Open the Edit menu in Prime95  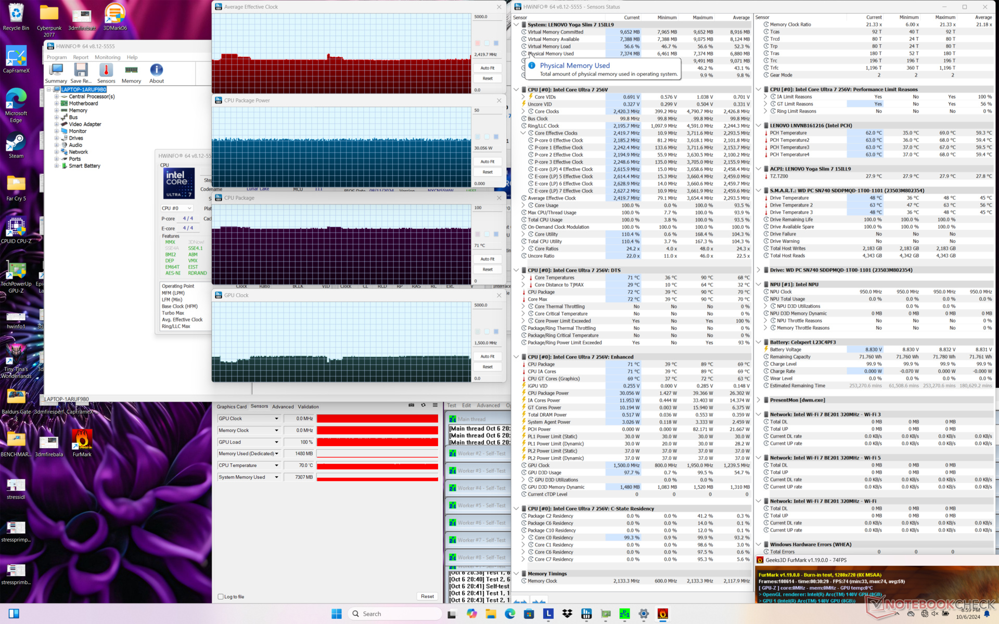click(466, 406)
